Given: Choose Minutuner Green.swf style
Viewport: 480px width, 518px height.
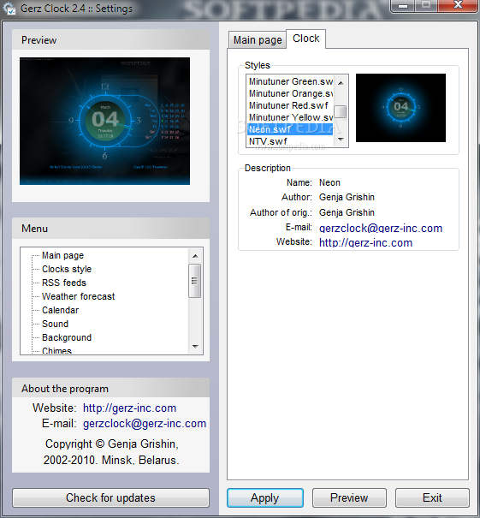Looking at the screenshot, I should 291,81.
